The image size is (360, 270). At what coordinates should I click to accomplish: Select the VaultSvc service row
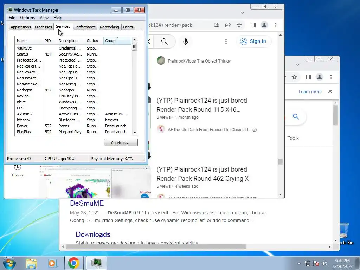73,48
